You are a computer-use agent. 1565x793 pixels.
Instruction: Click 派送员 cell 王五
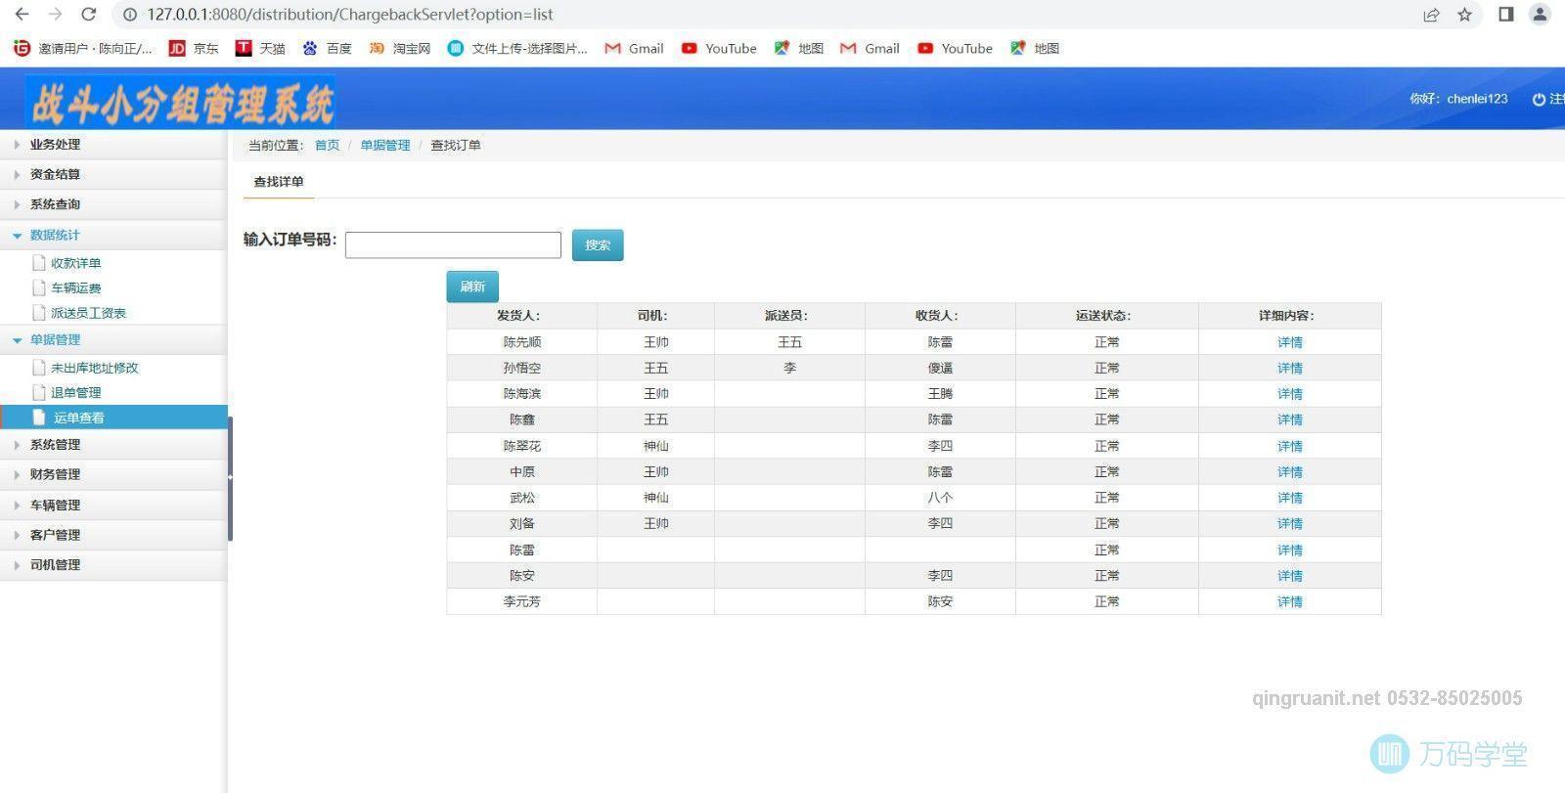point(789,342)
